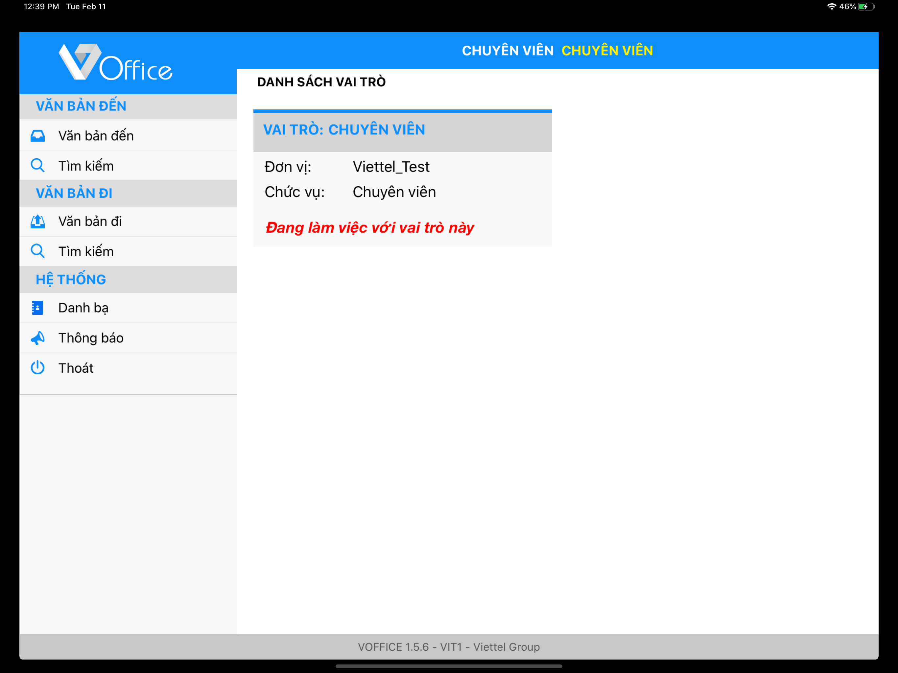Click the VĂN BẢN ĐẾN section header
This screenshot has height=673, width=898.
click(x=128, y=106)
